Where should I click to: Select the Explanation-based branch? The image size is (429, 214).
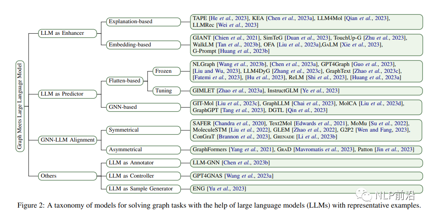pos(143,22)
